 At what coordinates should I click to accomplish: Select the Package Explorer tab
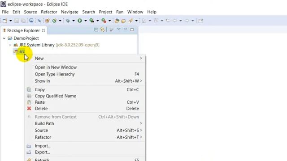tap(23, 30)
